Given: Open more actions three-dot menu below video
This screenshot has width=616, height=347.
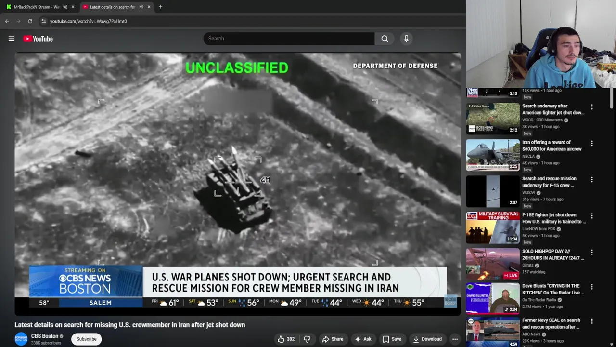Looking at the screenshot, I should [x=455, y=339].
